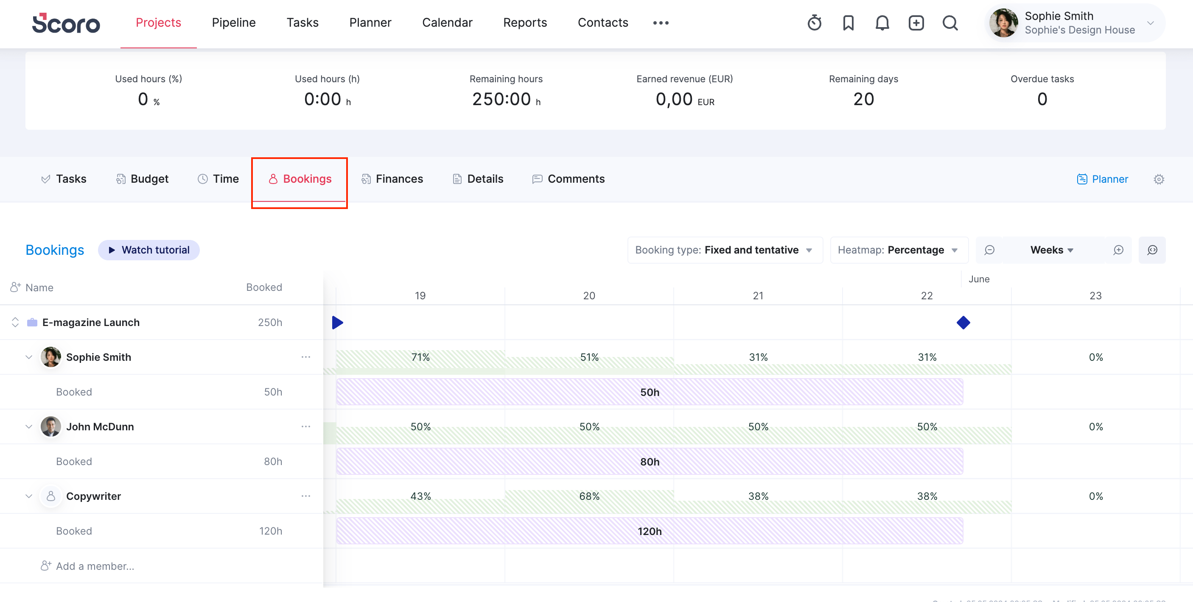Screen dimensions: 1193x602
Task: Go to Tasks in top navigation
Action: click(302, 22)
